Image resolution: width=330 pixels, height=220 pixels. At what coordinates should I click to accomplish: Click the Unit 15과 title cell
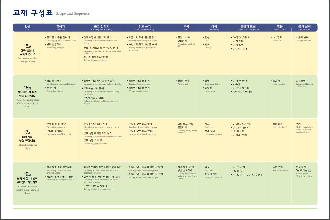(x=27, y=53)
